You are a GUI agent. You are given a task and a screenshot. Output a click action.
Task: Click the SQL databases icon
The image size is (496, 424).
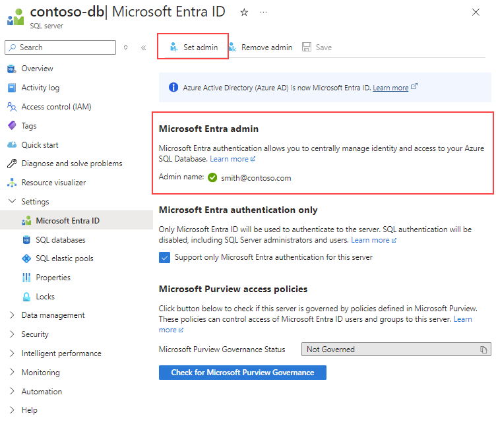26,239
